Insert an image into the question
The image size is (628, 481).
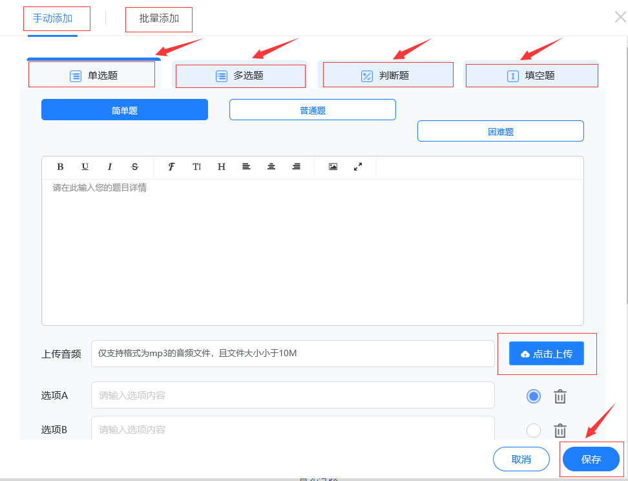tap(333, 167)
